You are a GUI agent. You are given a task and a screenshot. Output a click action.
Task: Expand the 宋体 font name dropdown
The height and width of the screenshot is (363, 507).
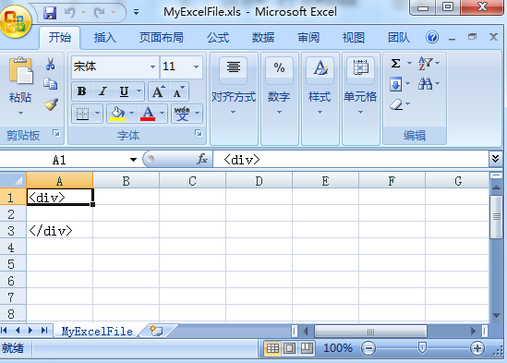coord(152,67)
